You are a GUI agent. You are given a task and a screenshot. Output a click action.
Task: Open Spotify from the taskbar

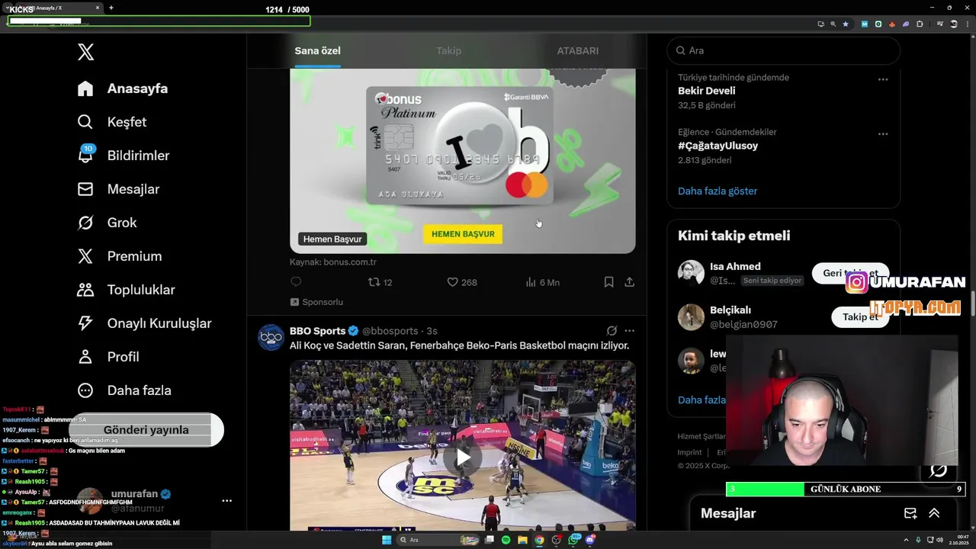[506, 540]
